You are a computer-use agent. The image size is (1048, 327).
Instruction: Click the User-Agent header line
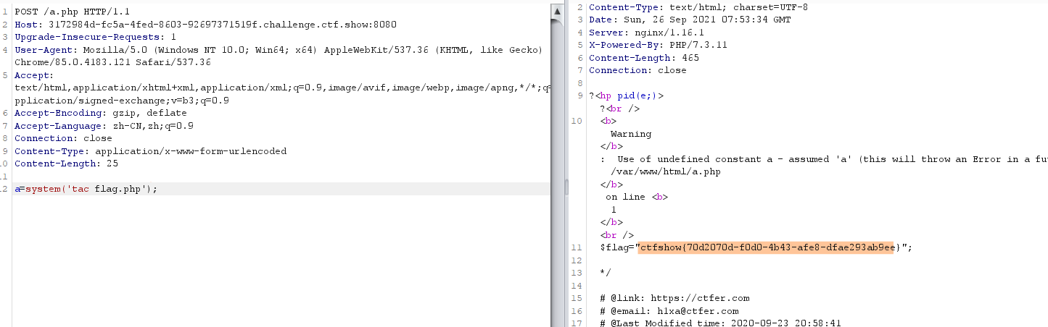click(278, 50)
